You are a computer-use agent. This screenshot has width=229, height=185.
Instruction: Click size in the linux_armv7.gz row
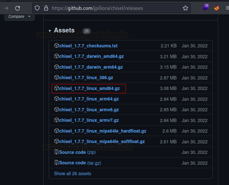coord(168,120)
